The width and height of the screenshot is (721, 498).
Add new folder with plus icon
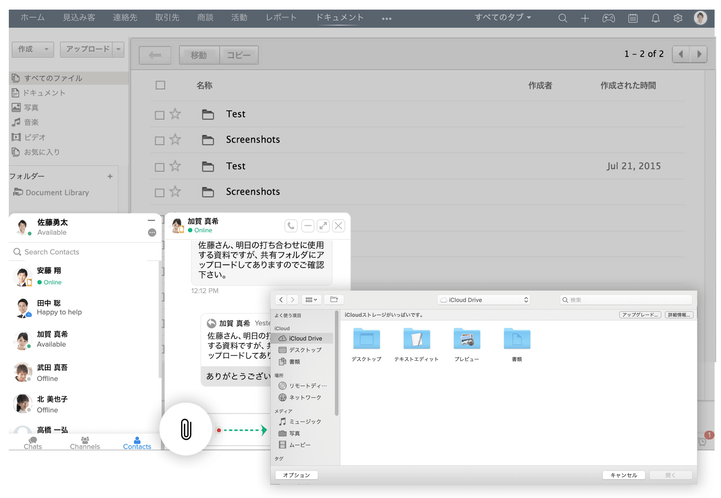coord(110,176)
